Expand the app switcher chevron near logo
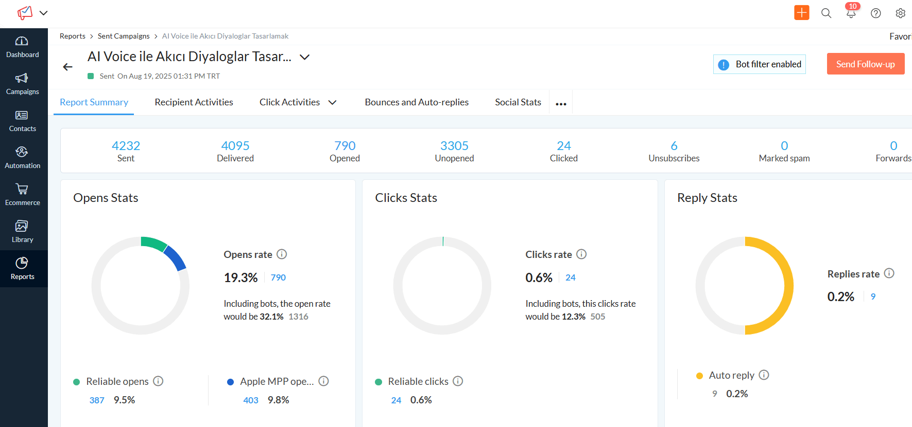Viewport: 912px width, 427px height. click(44, 13)
